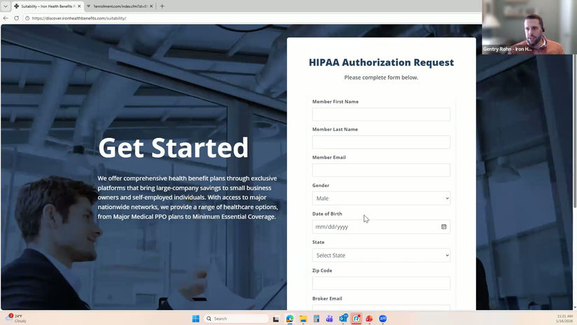
Task: Go back with the browser back arrow
Action: pos(6,18)
